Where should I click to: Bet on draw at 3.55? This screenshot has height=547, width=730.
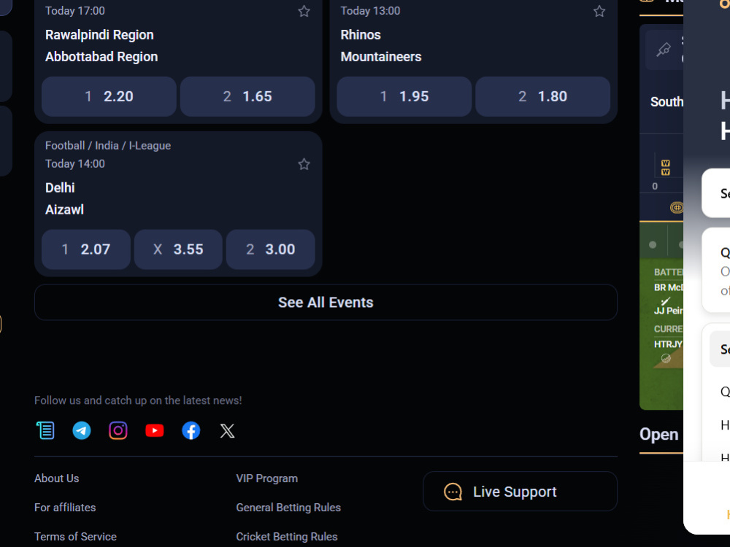[178, 249]
